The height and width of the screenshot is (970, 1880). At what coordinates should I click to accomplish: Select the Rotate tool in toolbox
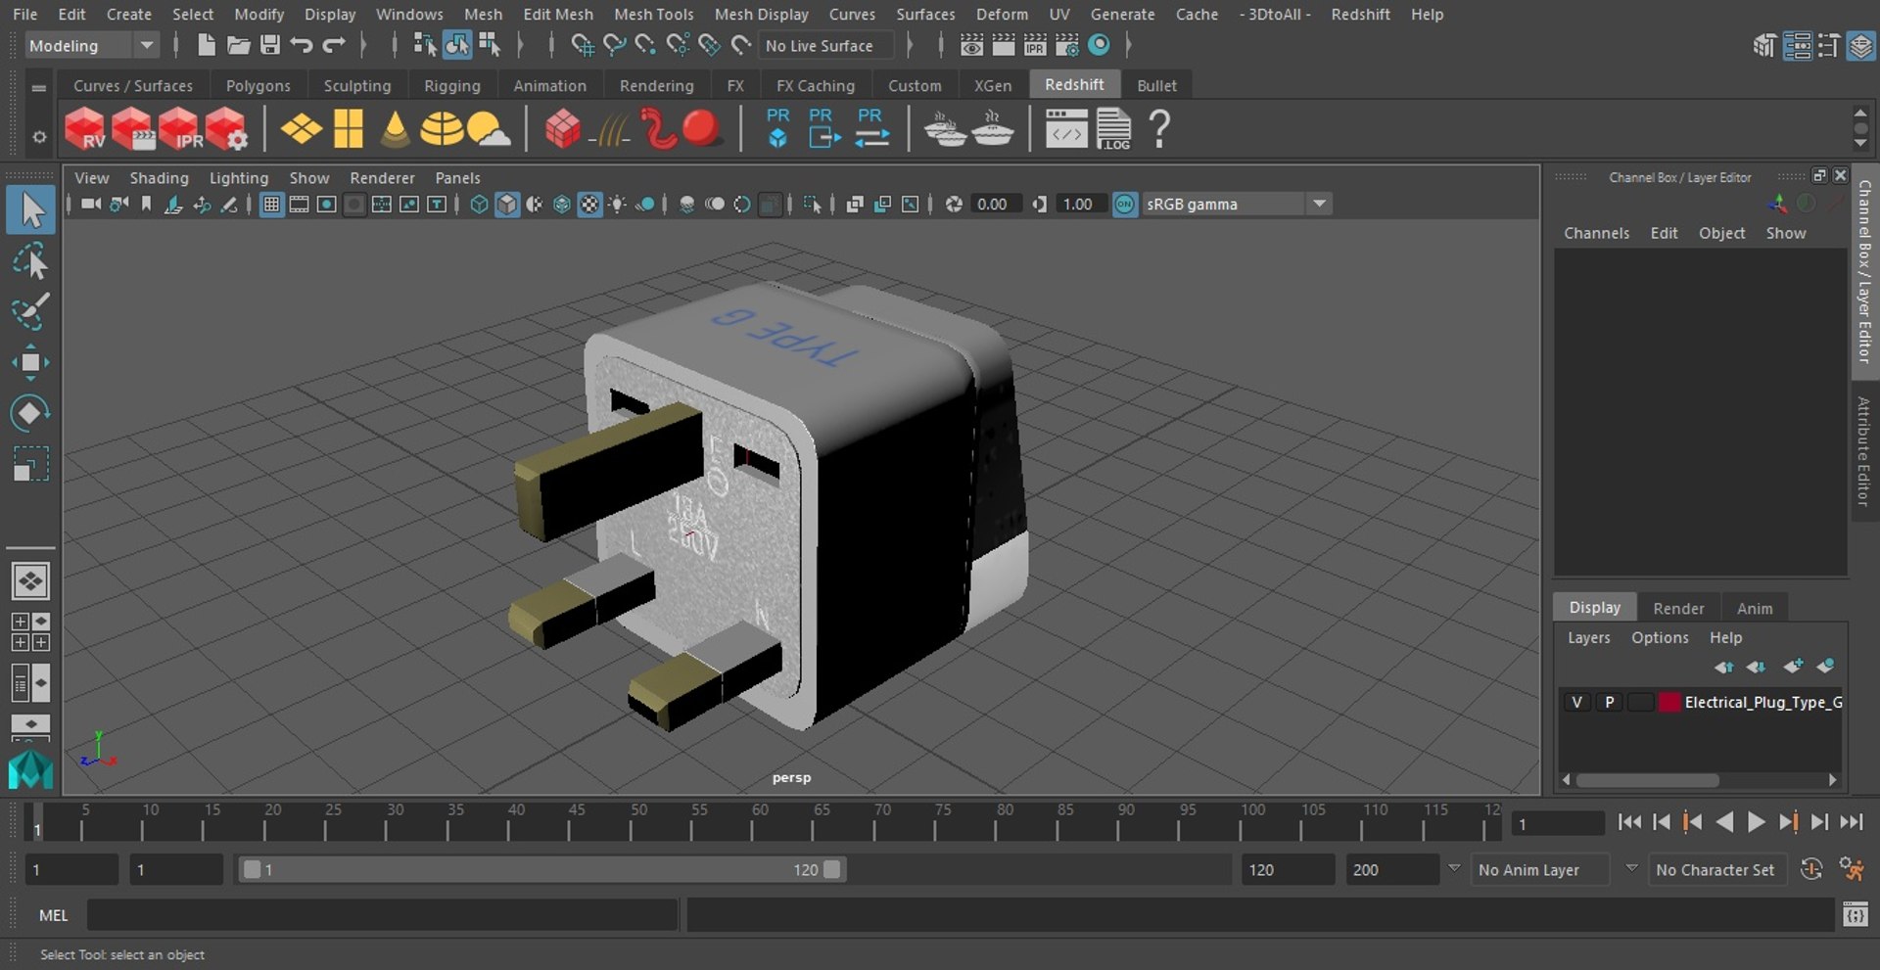(x=29, y=413)
